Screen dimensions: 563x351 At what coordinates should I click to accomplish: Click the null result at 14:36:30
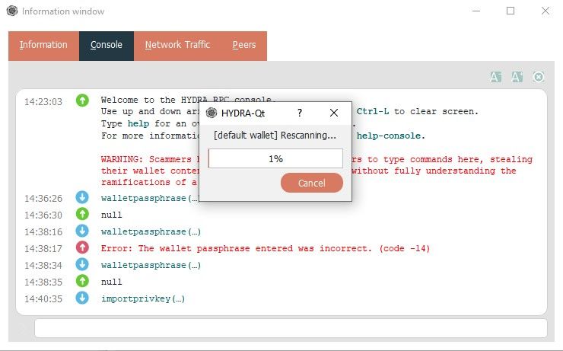pyautogui.click(x=111, y=215)
